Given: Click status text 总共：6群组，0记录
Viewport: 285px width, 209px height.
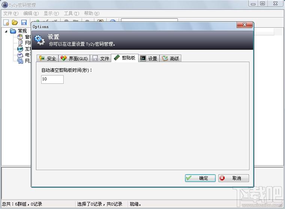Looking at the screenshot, I should (x=22, y=204).
